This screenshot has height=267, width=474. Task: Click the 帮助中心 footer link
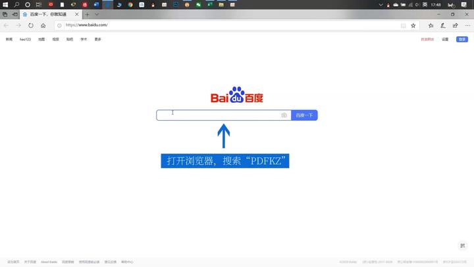(x=127, y=262)
